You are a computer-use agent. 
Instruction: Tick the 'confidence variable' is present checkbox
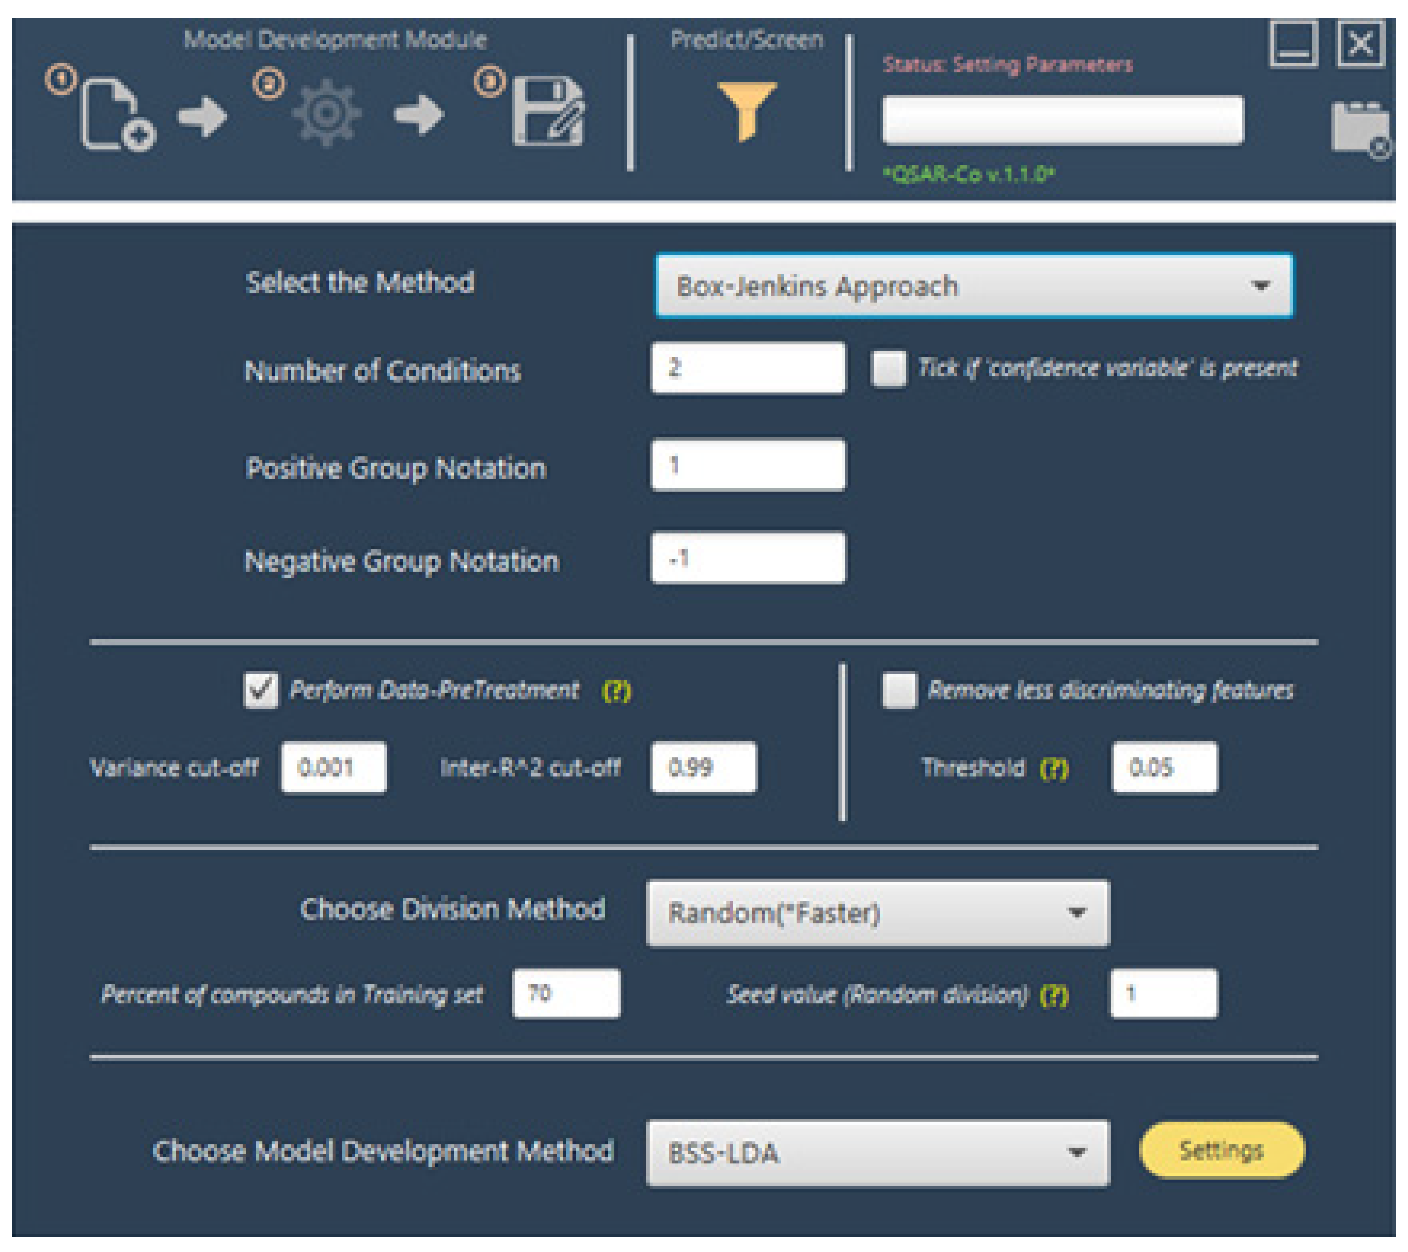[x=888, y=369]
